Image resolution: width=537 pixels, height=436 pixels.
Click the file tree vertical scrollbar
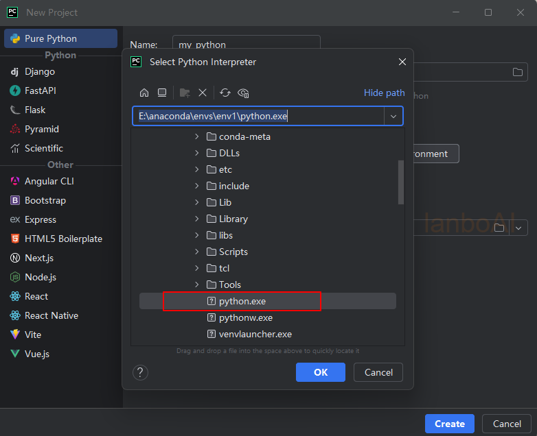pos(401,182)
